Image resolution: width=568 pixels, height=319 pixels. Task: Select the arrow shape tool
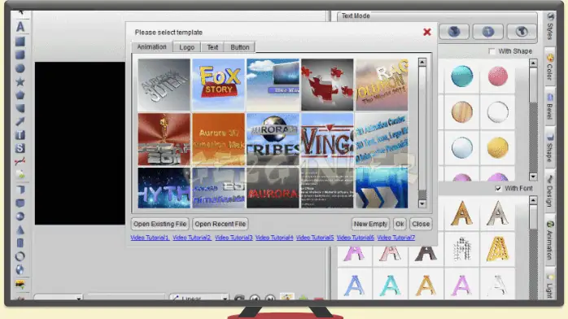(20, 122)
